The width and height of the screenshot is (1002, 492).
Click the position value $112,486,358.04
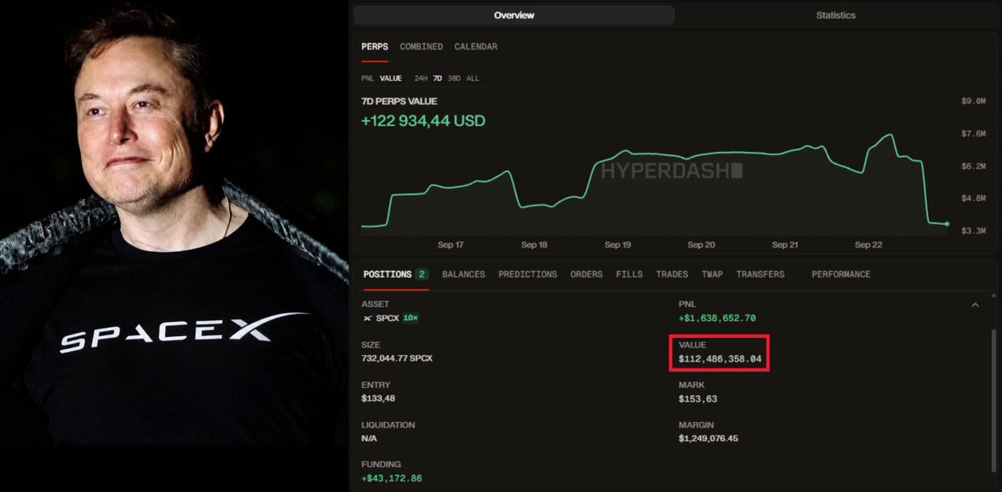721,359
